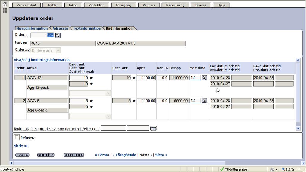This screenshot has height=172, width=306.
Task: Click the MAKULERA button
Action: click(x=74, y=155)
